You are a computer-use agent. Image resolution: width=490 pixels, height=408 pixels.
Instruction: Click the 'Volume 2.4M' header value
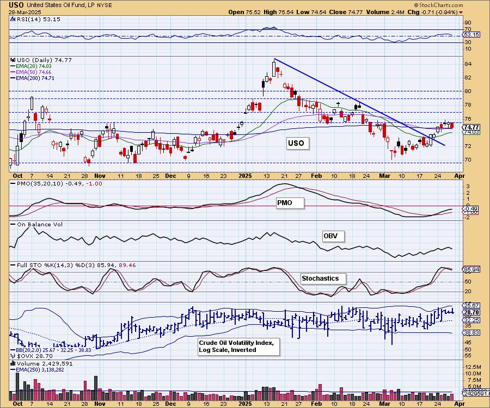pyautogui.click(x=385, y=12)
